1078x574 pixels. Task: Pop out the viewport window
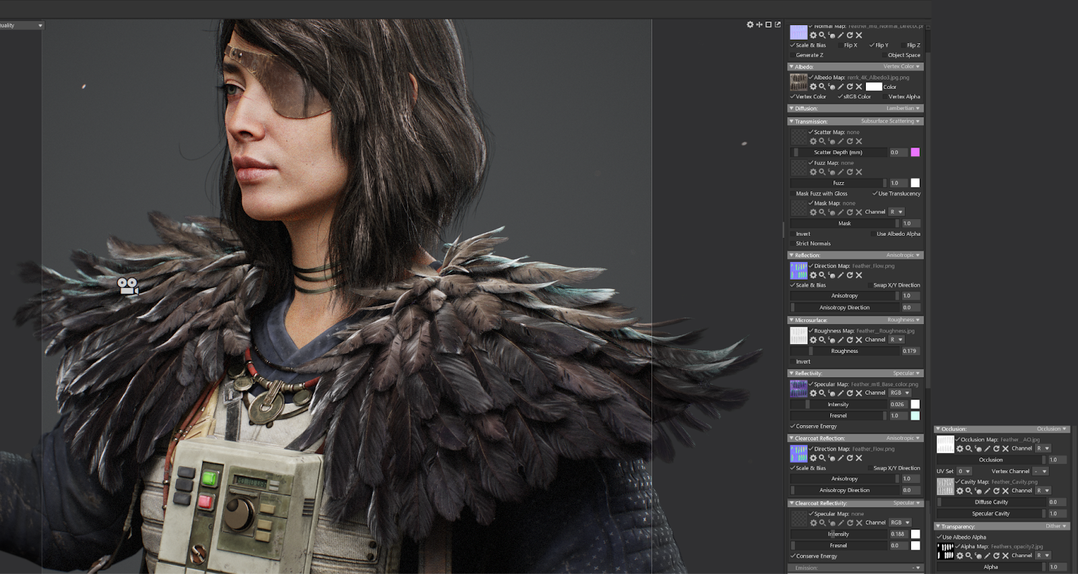778,25
